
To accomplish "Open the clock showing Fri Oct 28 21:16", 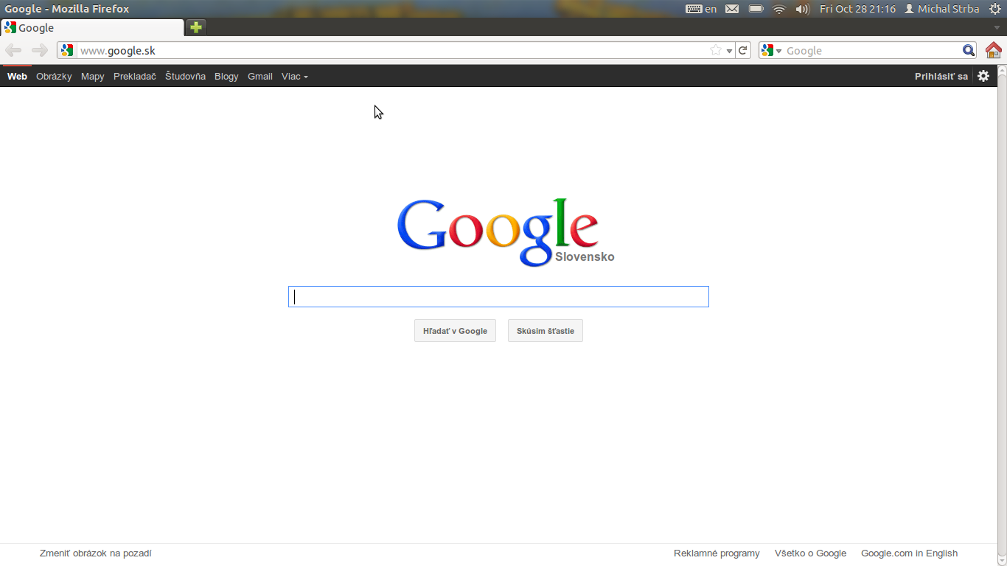I will point(857,9).
